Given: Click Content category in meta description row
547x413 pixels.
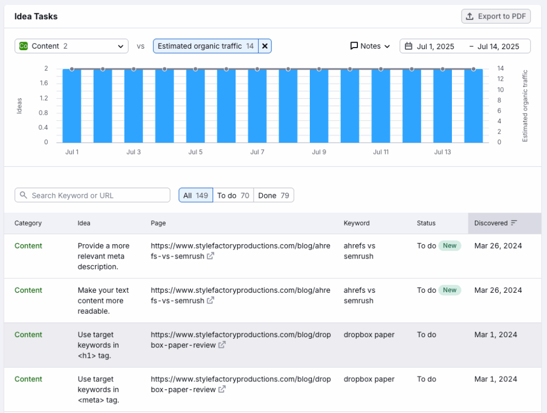Looking at the screenshot, I should (28, 246).
